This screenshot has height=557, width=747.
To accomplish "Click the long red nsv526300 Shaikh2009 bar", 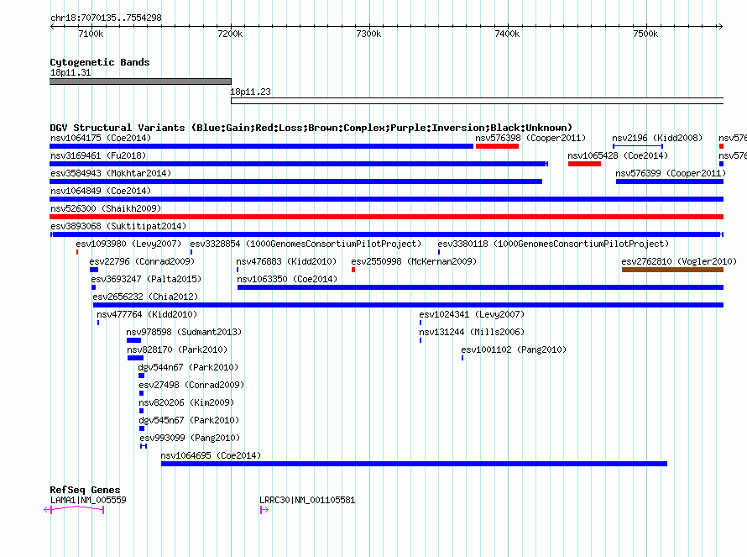I will pos(386,217).
